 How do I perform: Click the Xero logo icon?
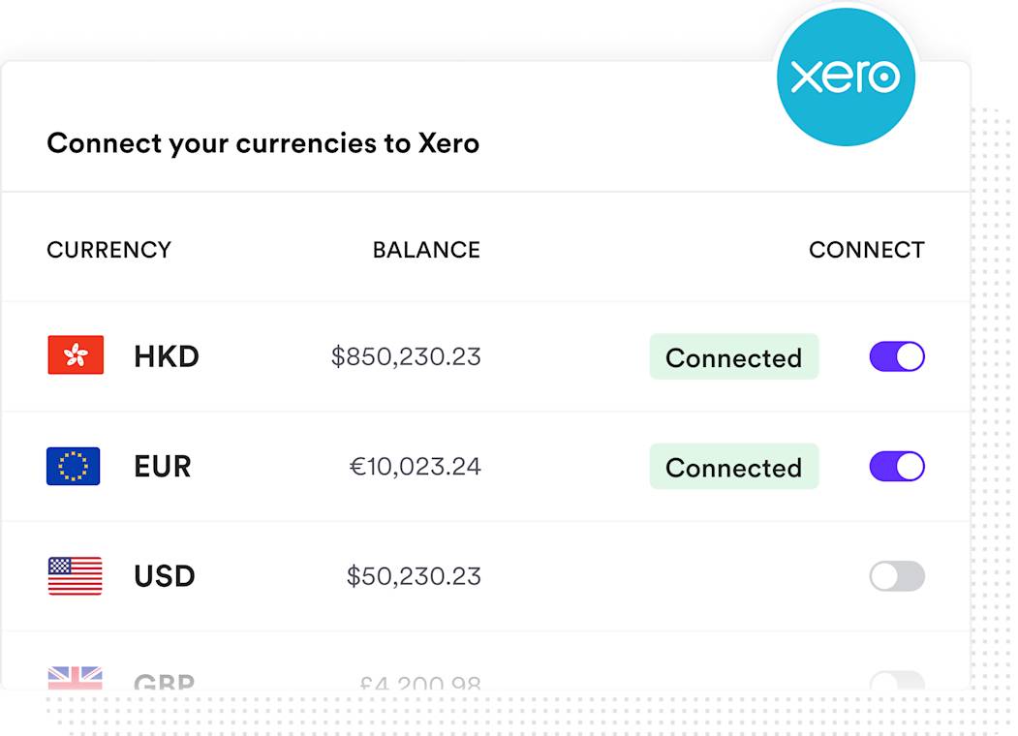coord(847,76)
